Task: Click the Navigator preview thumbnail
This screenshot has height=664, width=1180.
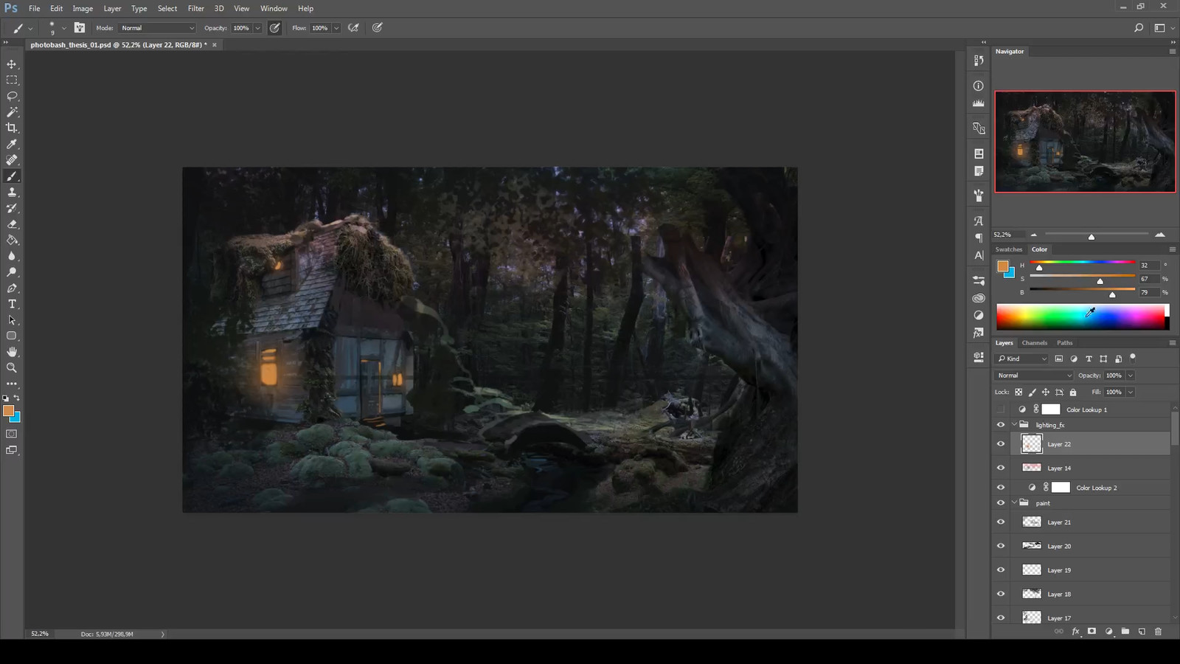Action: pyautogui.click(x=1085, y=142)
